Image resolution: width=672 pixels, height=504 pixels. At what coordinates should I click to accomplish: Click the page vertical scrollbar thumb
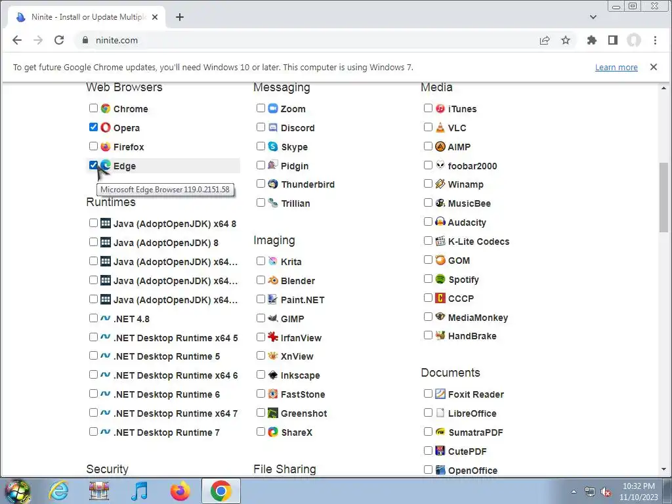pos(663,198)
